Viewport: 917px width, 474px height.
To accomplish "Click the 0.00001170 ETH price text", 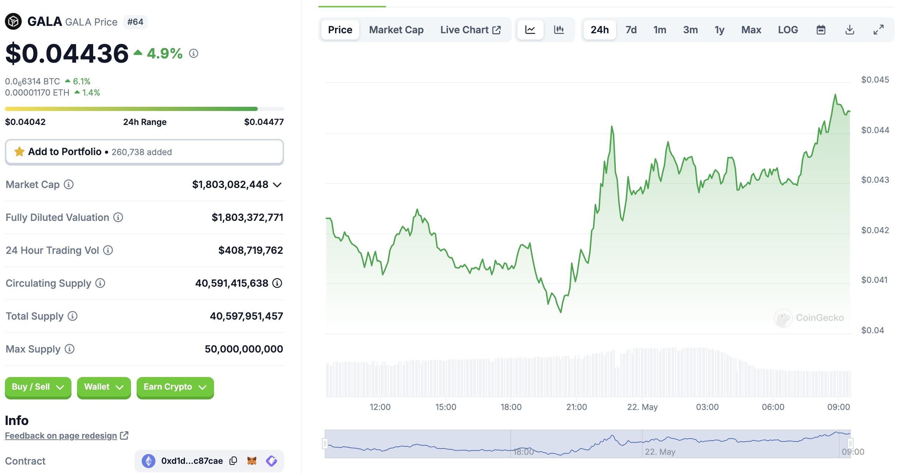I will 37,93.
